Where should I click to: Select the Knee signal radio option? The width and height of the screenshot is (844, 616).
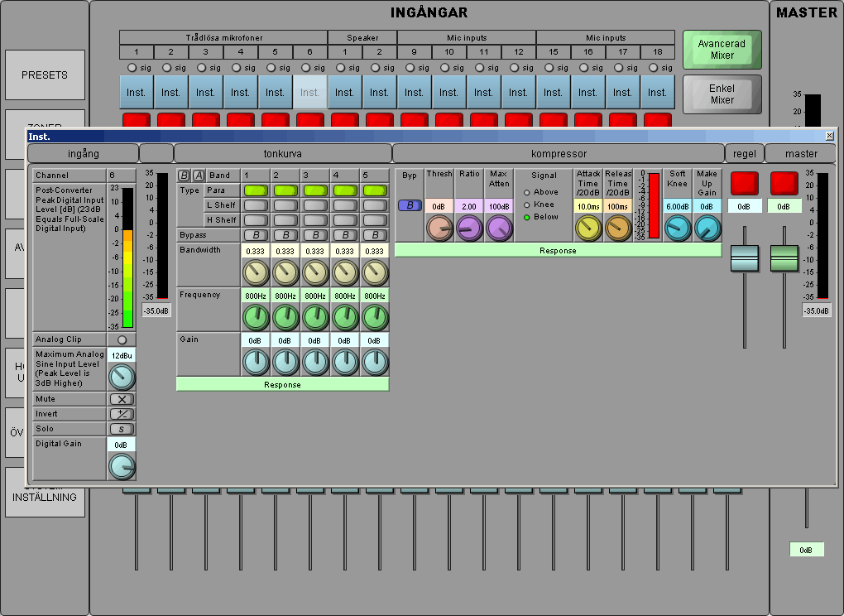pos(527,205)
